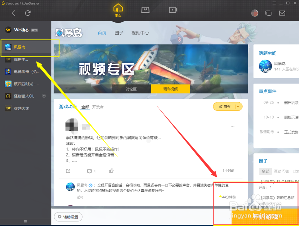Click the 风暴岛 game logo
299x226 pixels.
pos(69,33)
